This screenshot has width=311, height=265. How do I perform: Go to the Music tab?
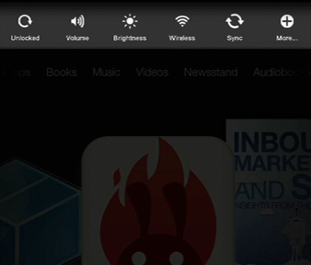[x=106, y=73]
